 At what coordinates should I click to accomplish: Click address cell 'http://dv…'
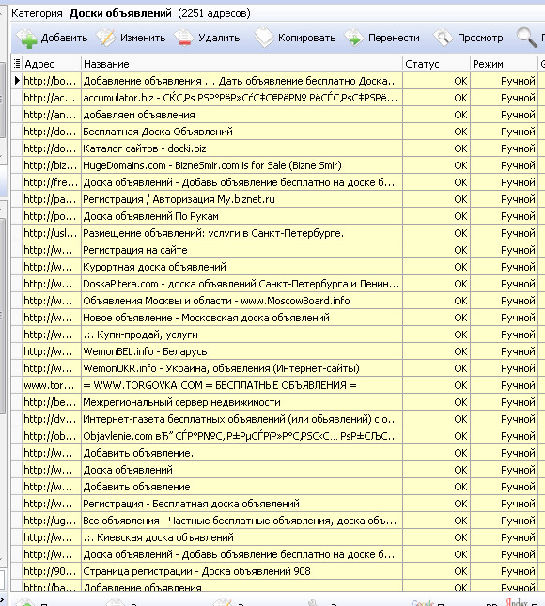52,419
